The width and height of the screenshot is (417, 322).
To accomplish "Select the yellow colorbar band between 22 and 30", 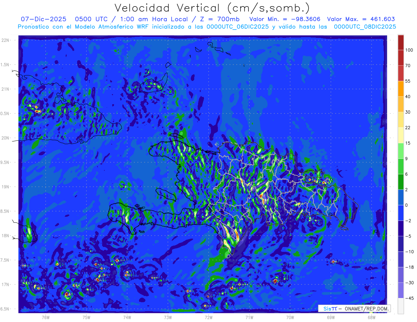I will tap(401, 120).
